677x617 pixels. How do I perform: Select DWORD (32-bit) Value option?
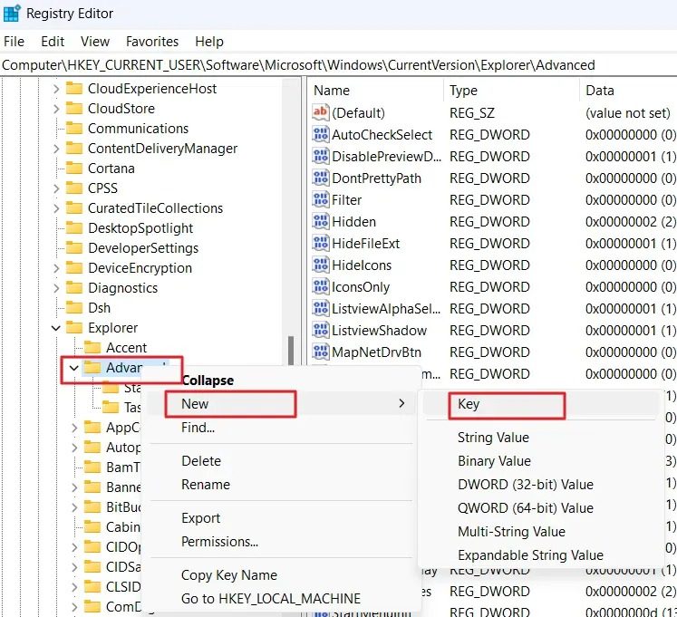(x=525, y=485)
